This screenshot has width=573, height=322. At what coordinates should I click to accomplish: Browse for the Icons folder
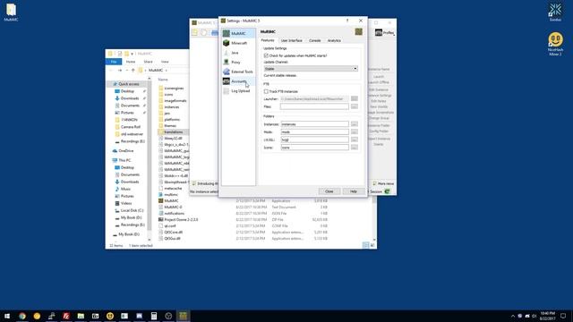[x=355, y=147]
